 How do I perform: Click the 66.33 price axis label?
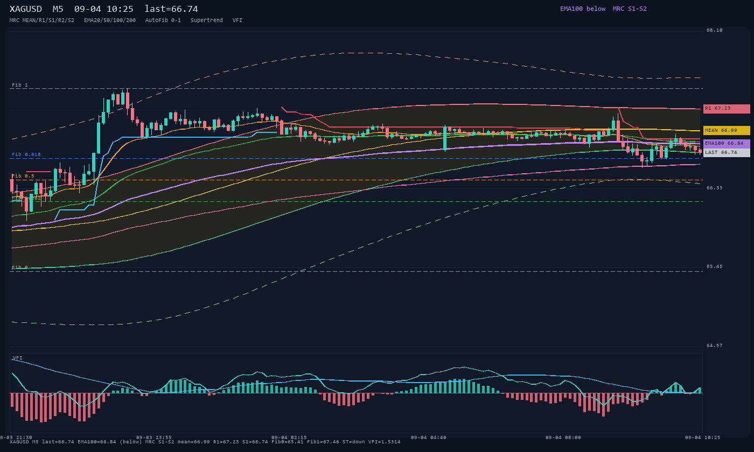(x=715, y=188)
